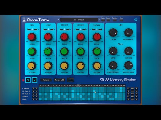Select step 32 in the step header
Viewport: 161px width, 120px height.
click(124, 86)
